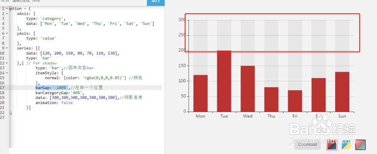
Task: Click the 200 y-axis label
Action: pyautogui.click(x=182, y=50)
